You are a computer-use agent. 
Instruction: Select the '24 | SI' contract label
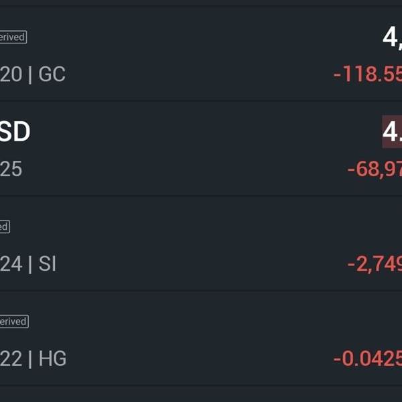coord(28,264)
